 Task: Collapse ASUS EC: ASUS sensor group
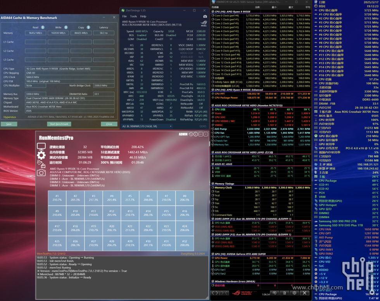tap(213, 164)
